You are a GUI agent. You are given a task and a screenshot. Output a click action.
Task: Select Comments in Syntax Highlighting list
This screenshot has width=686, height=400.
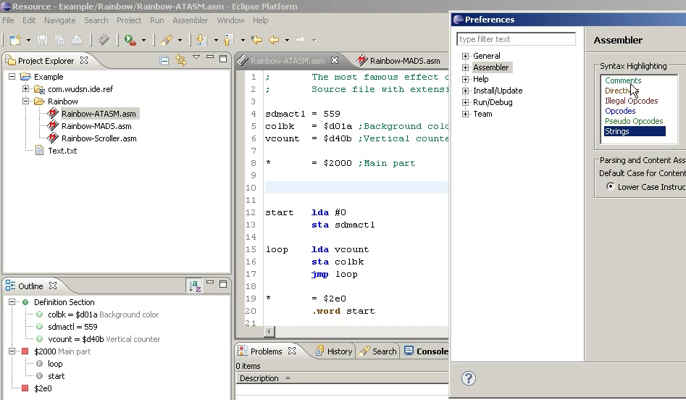(623, 80)
